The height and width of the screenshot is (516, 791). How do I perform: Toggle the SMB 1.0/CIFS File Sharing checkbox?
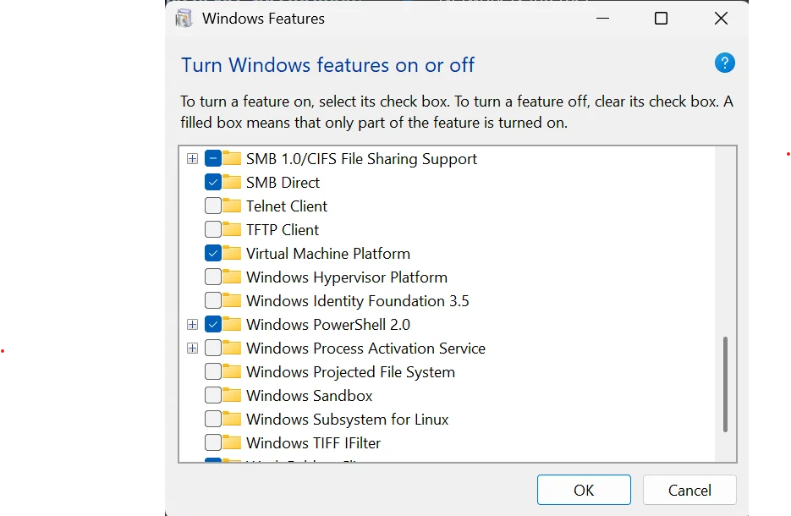point(213,158)
